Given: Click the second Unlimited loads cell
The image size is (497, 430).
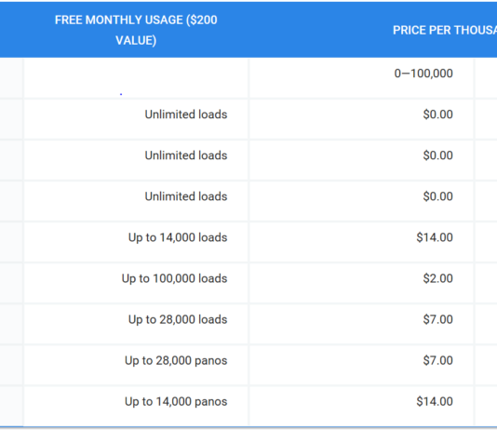Looking at the screenshot, I should pos(136,160).
